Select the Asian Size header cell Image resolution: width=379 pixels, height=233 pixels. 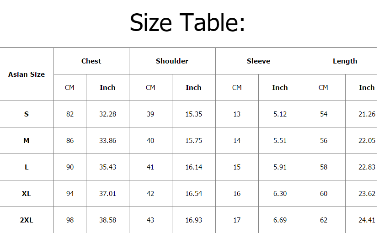tap(27, 74)
